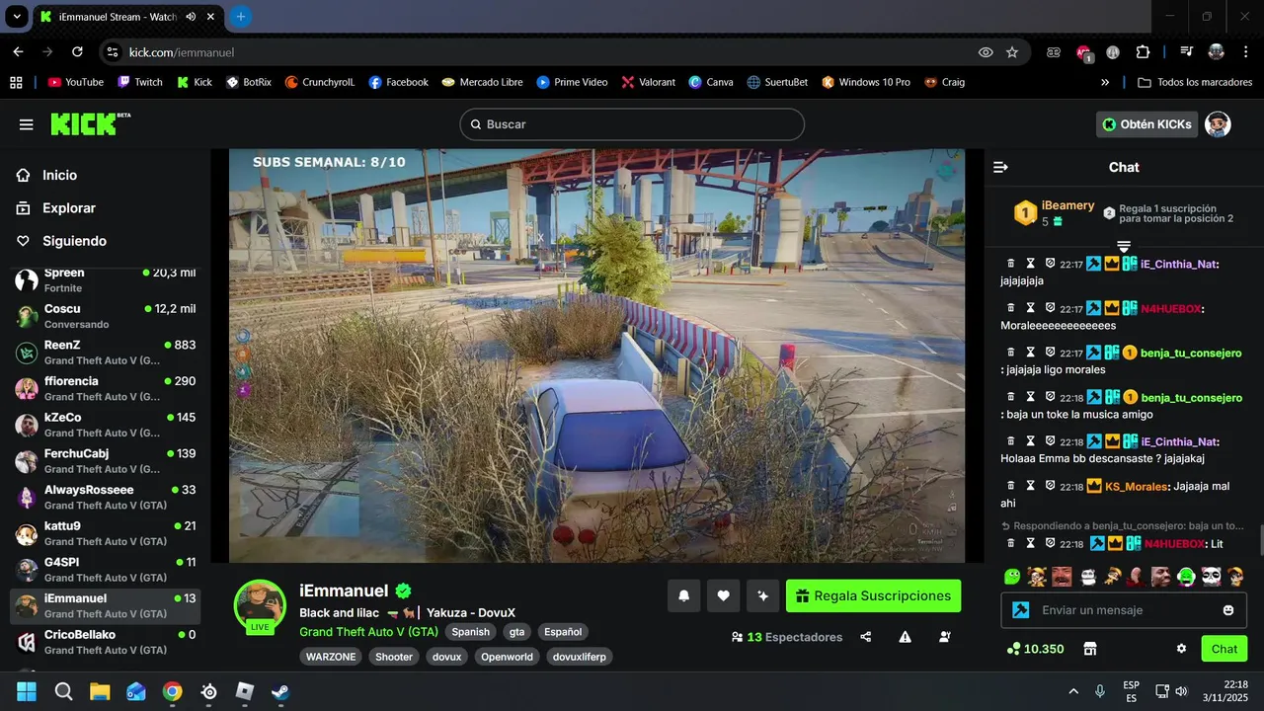
Task: Open the Todos los marcadores folder
Action: [x=1195, y=82]
